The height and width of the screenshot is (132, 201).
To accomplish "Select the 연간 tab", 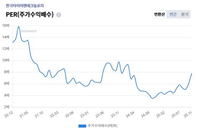I will point(173,14).
